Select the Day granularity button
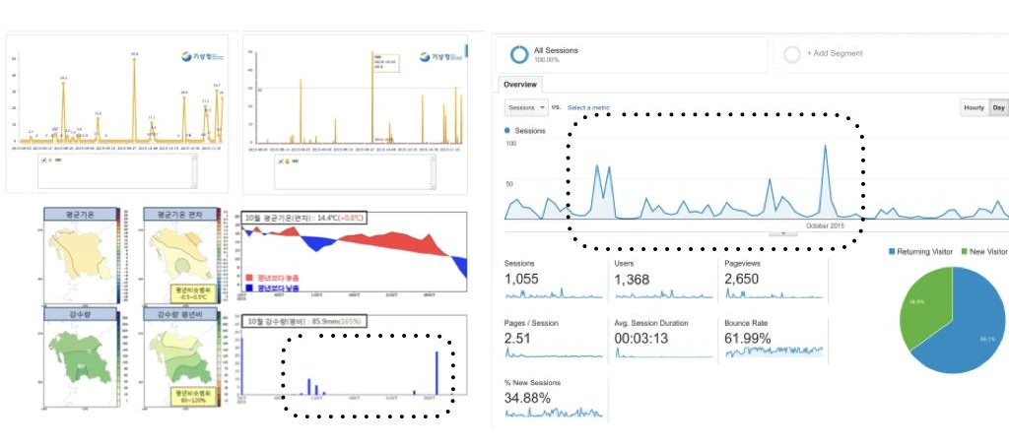This screenshot has width=1009, height=448. click(x=998, y=108)
